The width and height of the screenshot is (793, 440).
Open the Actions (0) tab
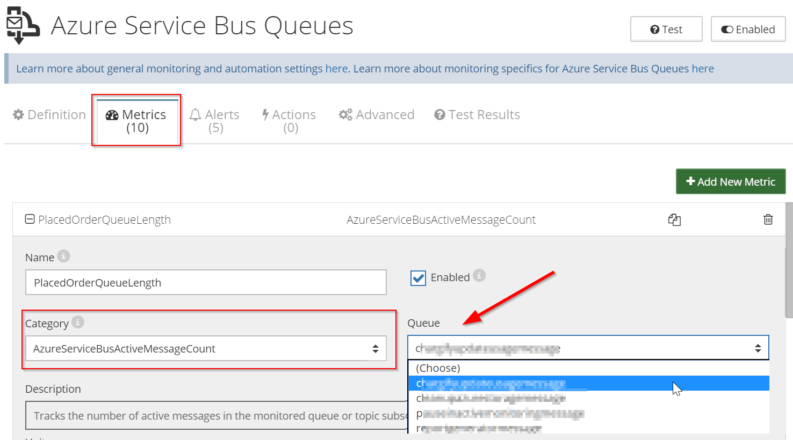pyautogui.click(x=290, y=121)
